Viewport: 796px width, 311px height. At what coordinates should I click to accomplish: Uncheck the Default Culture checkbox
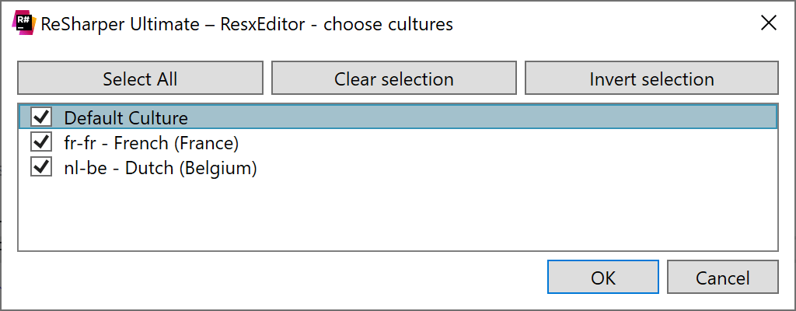pos(41,117)
